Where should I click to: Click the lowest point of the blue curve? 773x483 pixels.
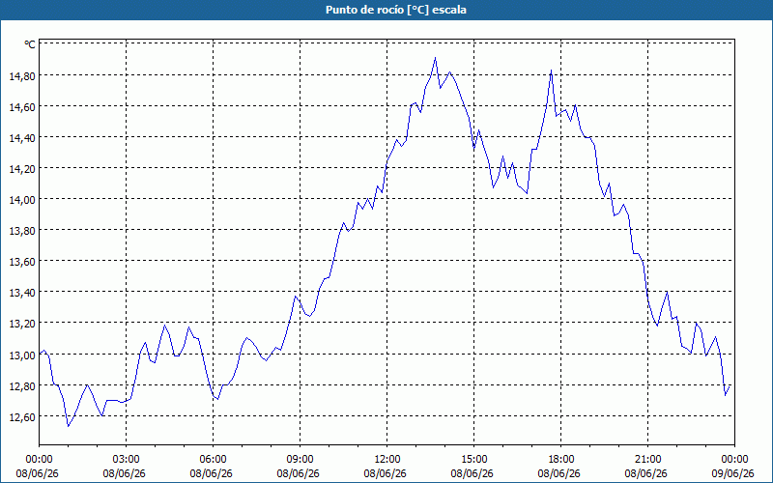point(68,426)
